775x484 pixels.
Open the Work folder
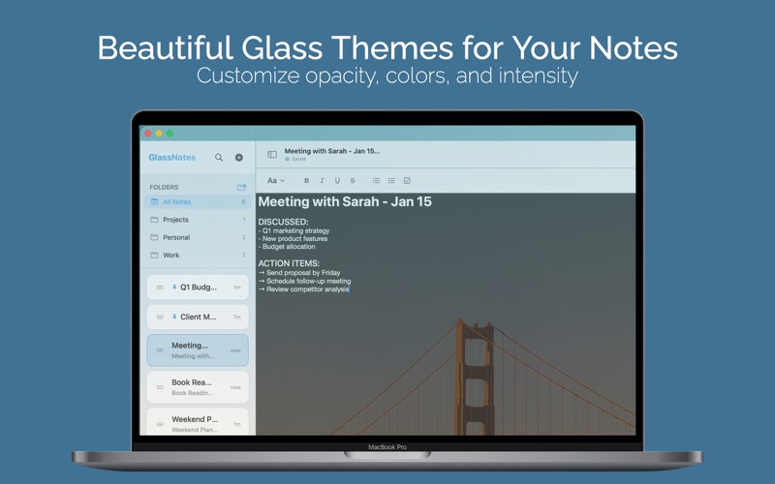tap(198, 255)
